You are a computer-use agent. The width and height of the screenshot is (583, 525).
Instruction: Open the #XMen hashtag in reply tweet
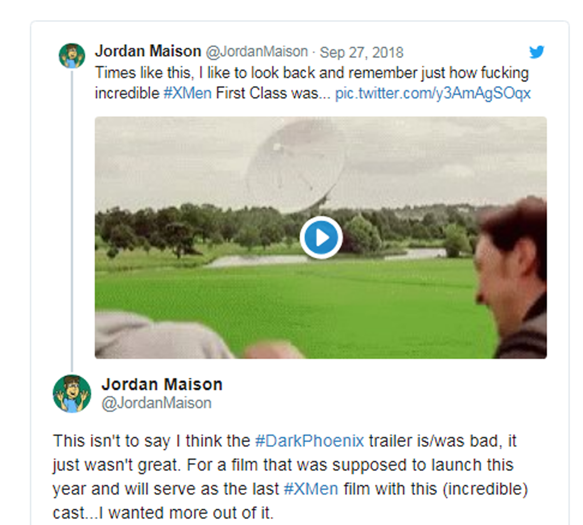tap(311, 489)
